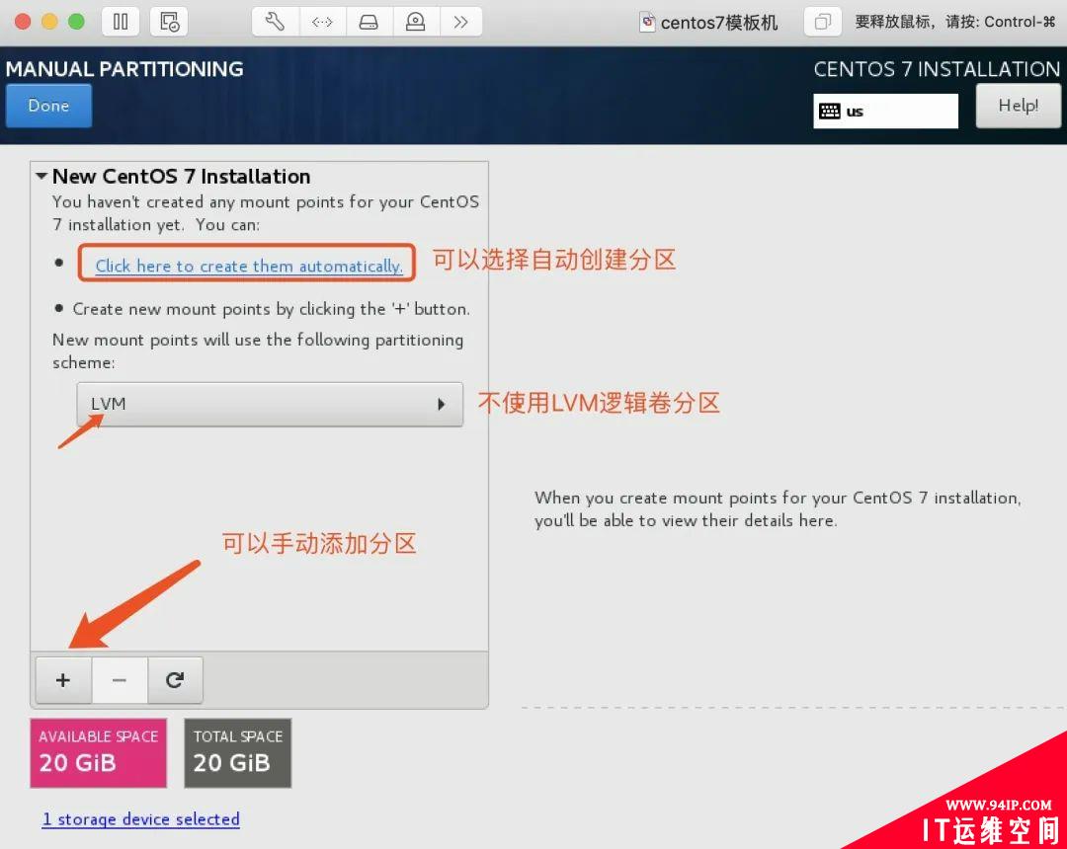
Task: Maximize the VM window with the green button
Action: [77, 22]
